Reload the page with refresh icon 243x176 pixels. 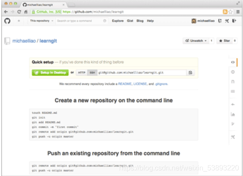tap(19, 12)
